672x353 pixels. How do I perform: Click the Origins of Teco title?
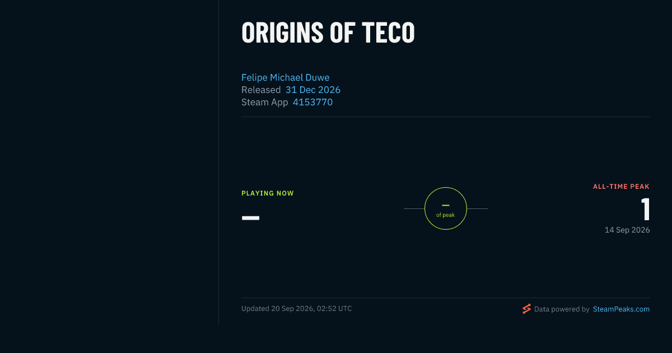tap(328, 32)
